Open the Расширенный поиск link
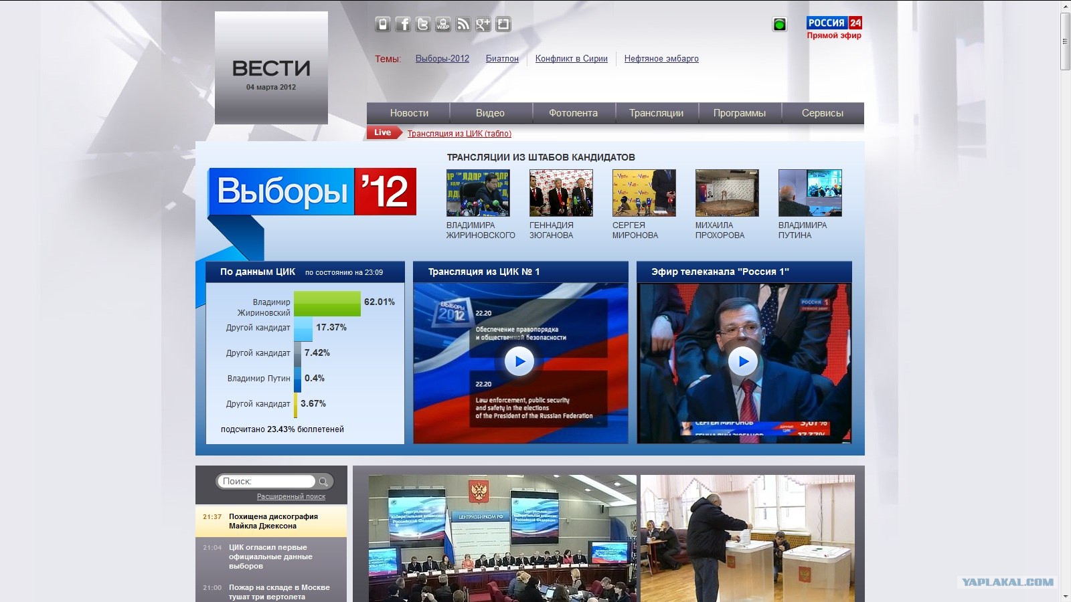This screenshot has width=1071, height=602. pyautogui.click(x=291, y=496)
